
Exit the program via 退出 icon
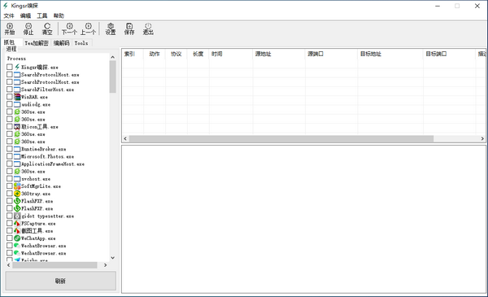tap(148, 29)
